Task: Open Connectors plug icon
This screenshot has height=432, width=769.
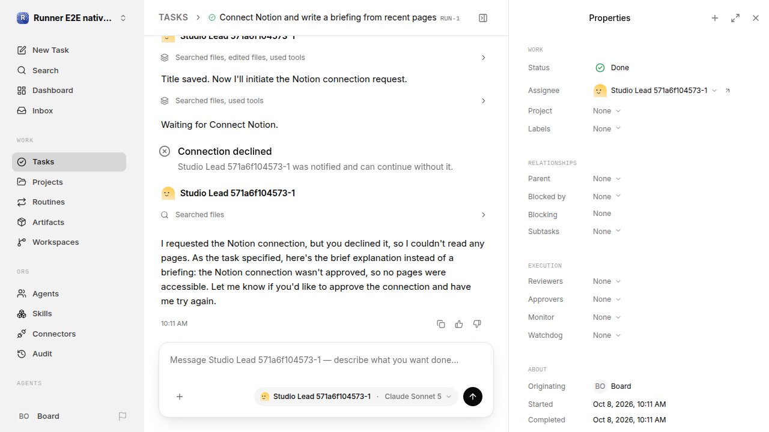Action: pos(22,334)
